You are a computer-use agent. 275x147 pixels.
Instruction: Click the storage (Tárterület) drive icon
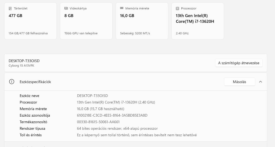point(10,8)
